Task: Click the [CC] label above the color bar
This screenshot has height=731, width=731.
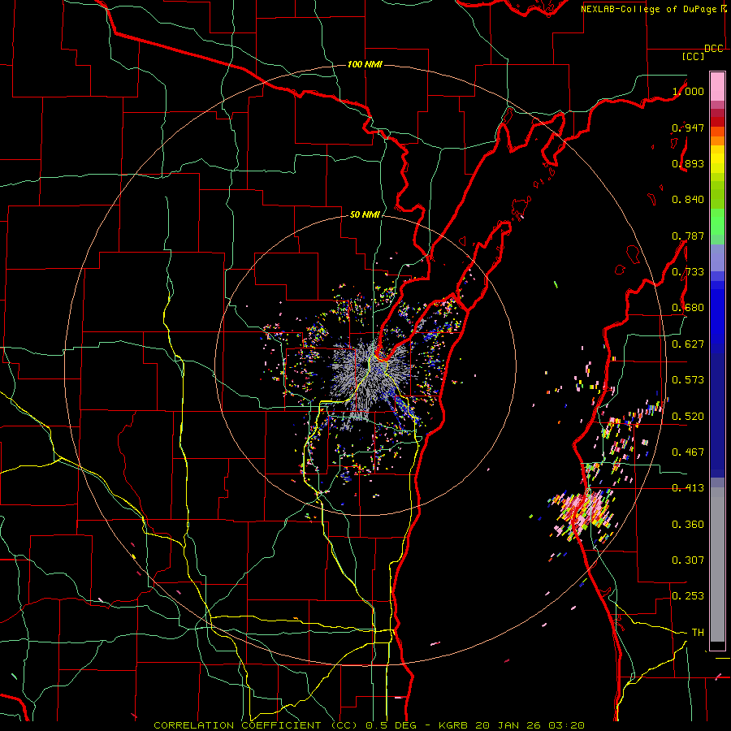Action: 693,56
